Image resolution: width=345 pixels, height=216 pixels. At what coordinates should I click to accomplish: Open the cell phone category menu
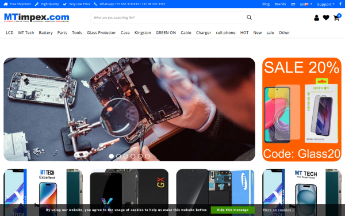click(225, 33)
